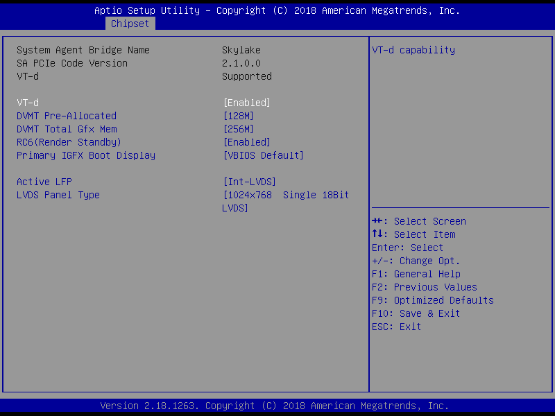
Task: Select the RC6(Render Standby) label
Action: click(69, 142)
